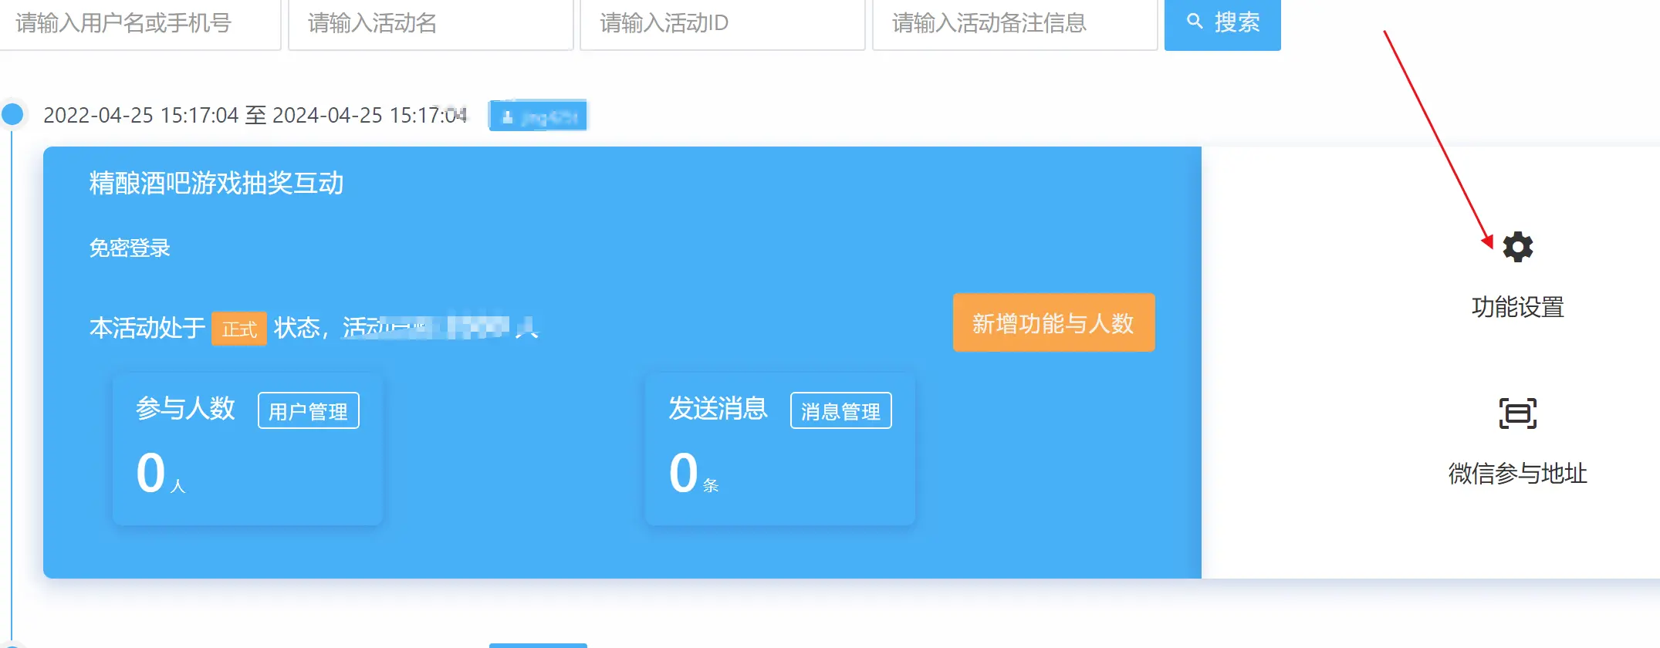Open the 功能设置 gear icon

point(1517,248)
